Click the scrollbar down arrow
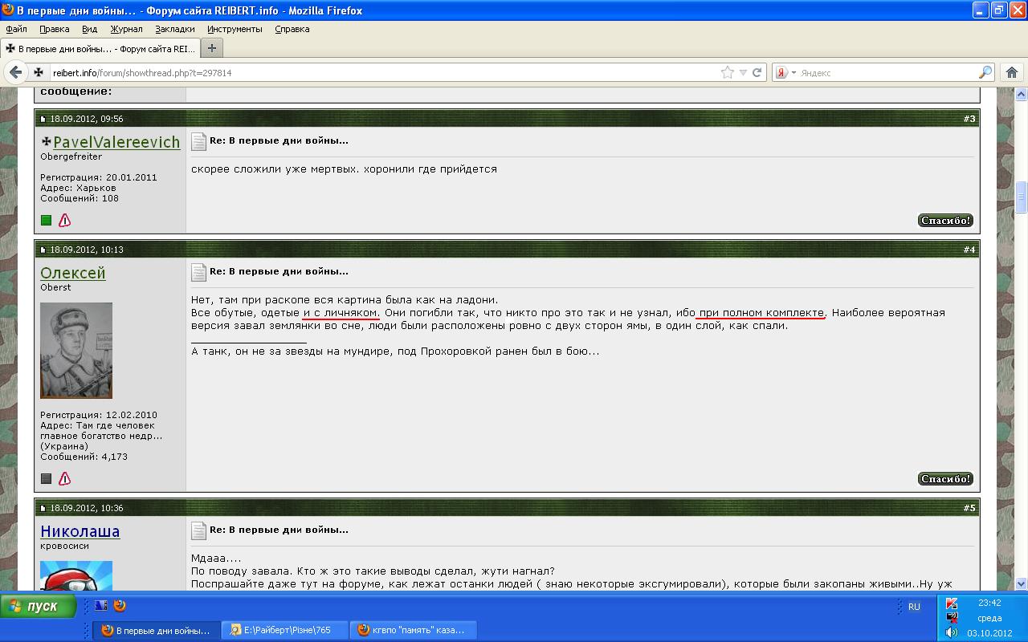Screen dimensions: 1028x642 point(1022,583)
